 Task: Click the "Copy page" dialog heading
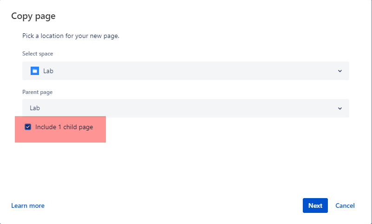[33, 16]
